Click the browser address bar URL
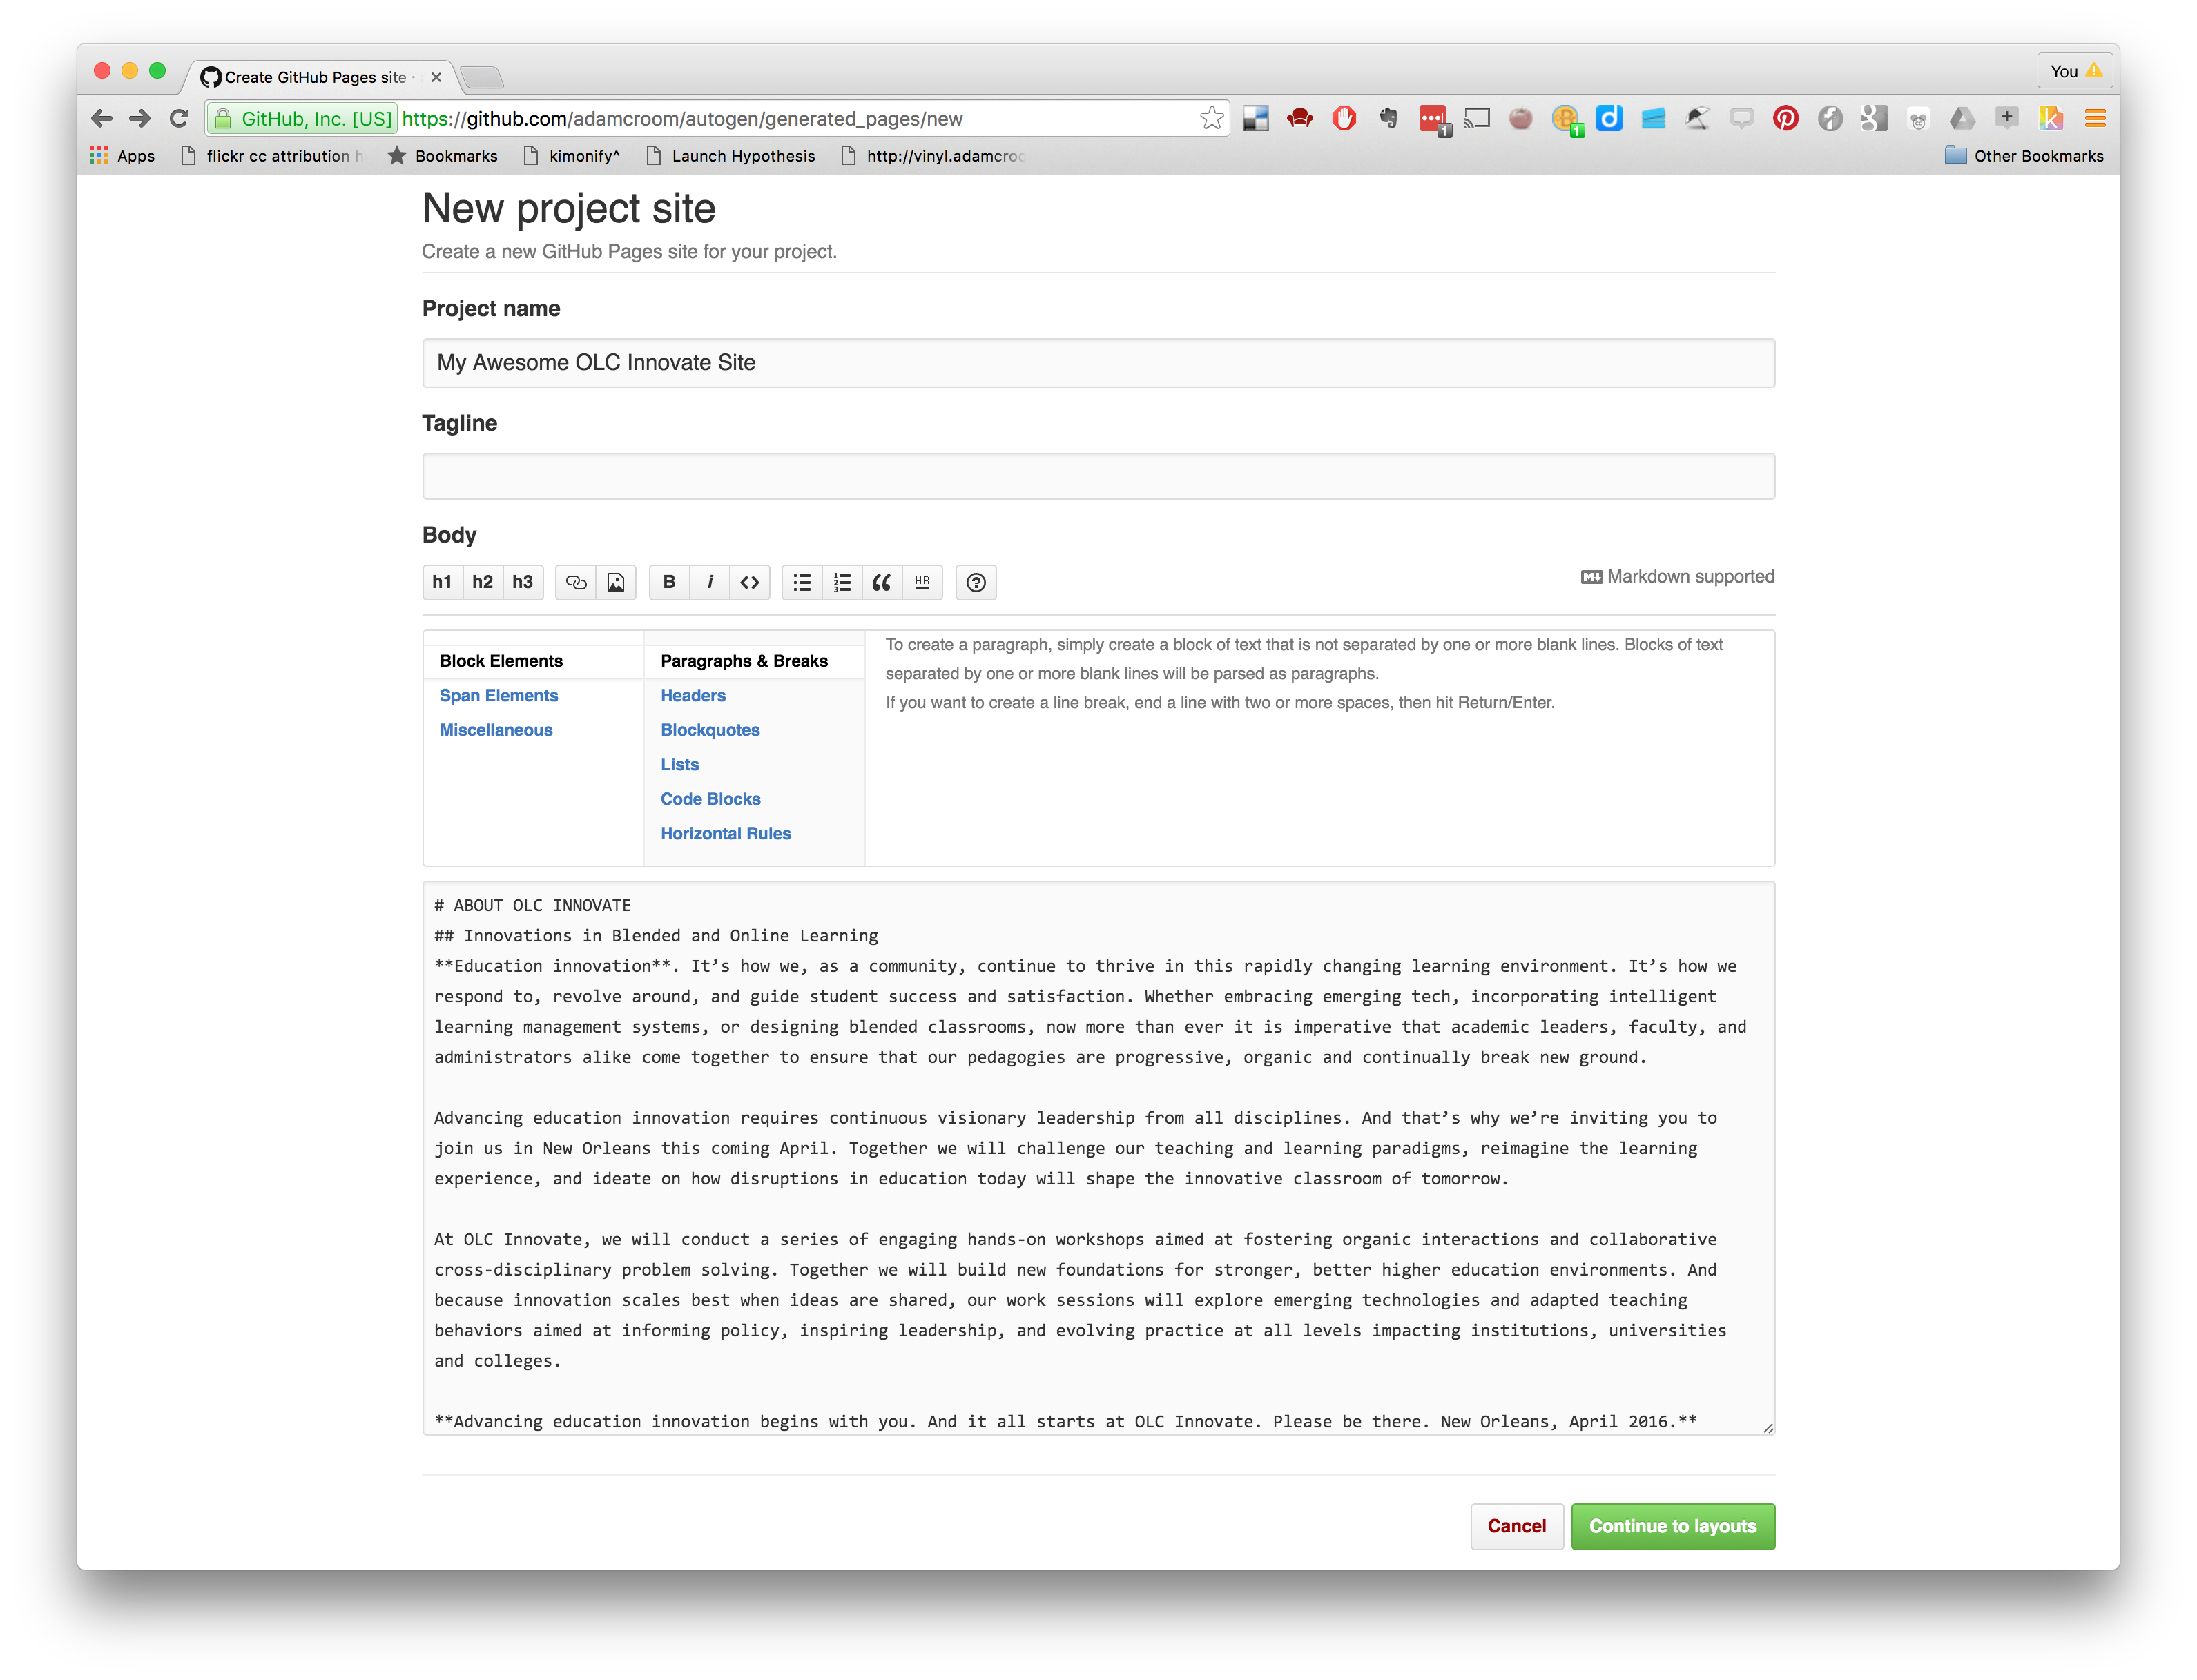 [x=682, y=119]
